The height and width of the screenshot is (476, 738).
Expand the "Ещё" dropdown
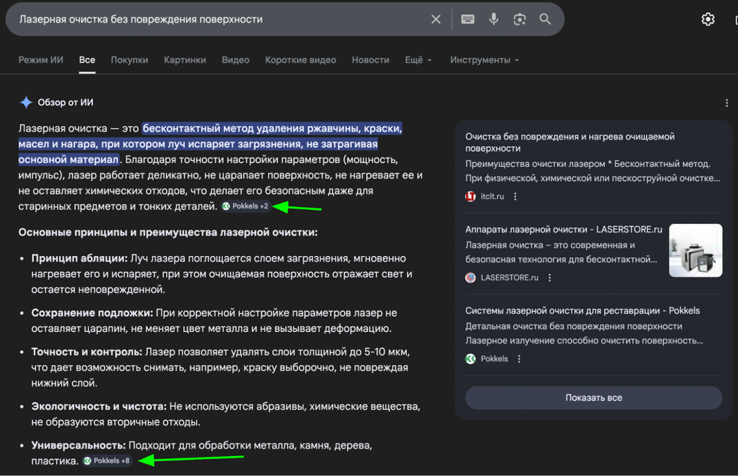click(418, 60)
